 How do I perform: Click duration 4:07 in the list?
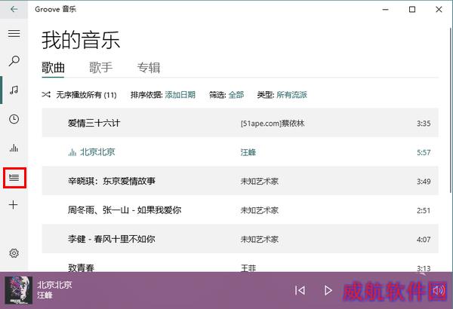click(424, 240)
